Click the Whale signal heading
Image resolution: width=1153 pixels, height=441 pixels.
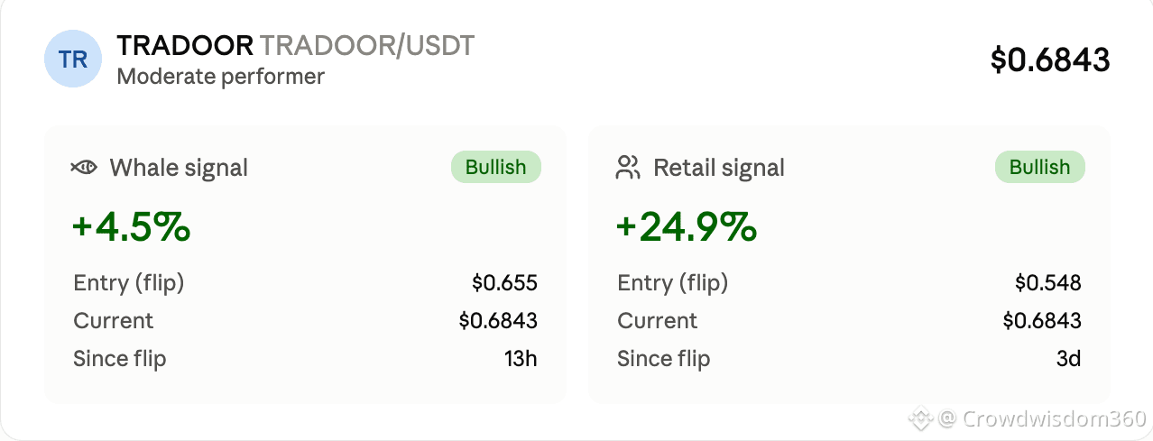coord(179,168)
